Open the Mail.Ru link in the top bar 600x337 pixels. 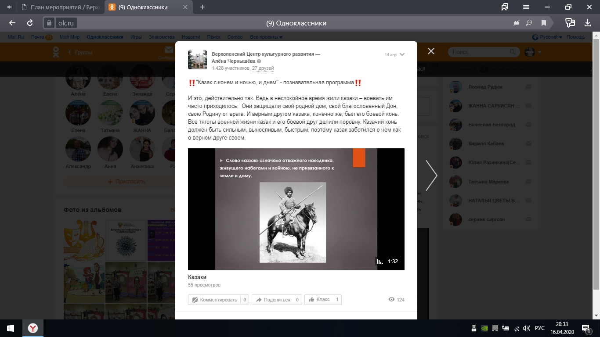(x=16, y=37)
